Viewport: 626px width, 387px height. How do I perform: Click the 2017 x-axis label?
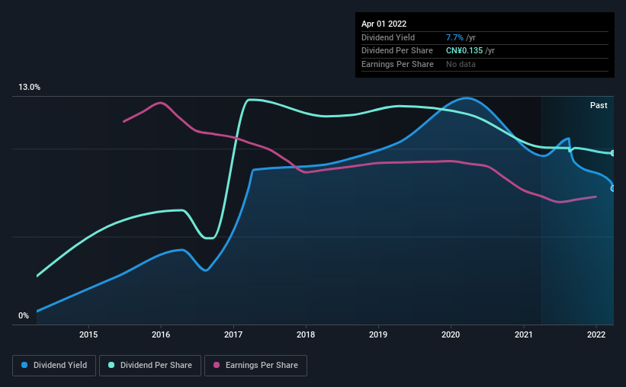click(233, 334)
